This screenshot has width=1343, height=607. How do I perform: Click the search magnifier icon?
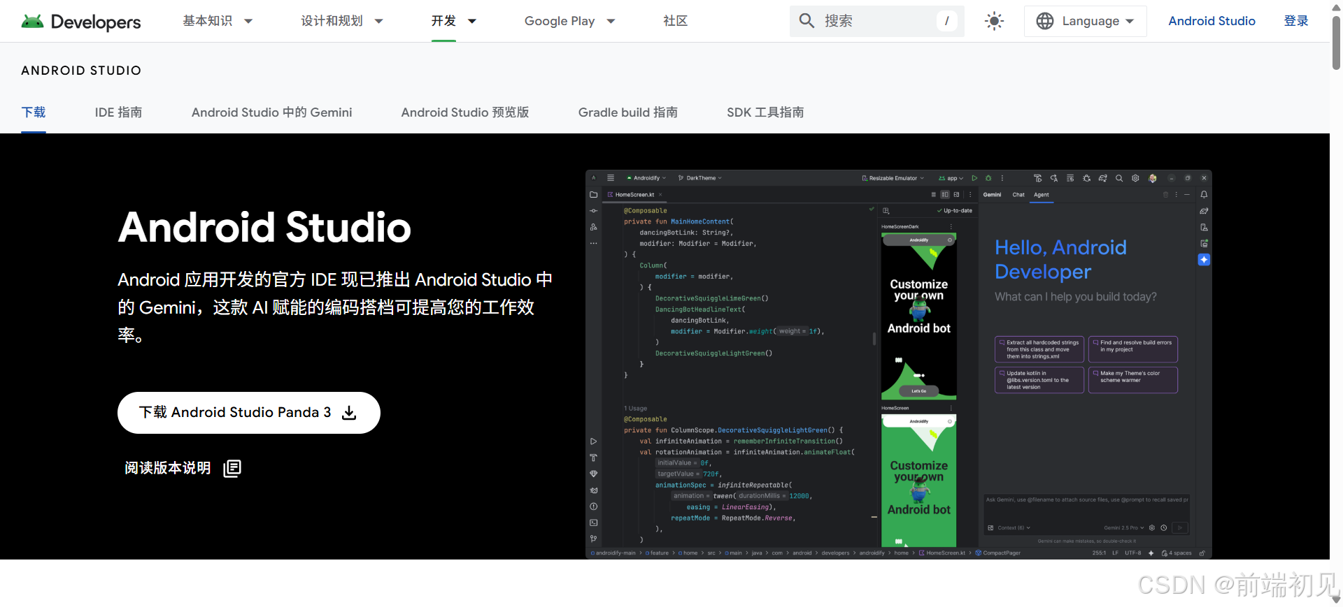tap(806, 21)
